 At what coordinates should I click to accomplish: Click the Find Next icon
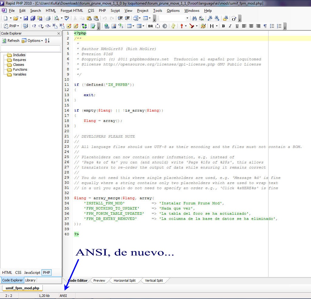pyautogui.click(x=217, y=18)
